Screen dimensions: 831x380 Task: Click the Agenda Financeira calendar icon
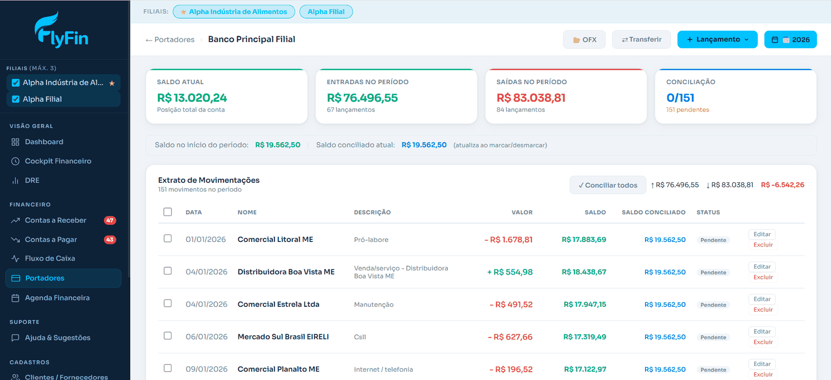pyautogui.click(x=15, y=298)
